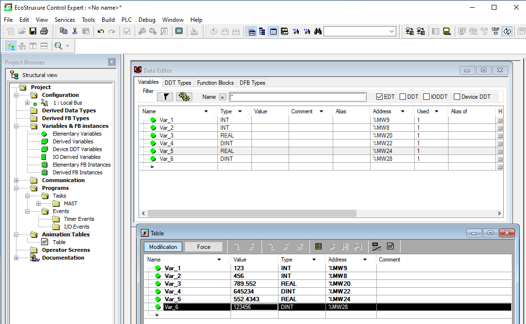Click the Save icon in toolbar

click(33, 31)
